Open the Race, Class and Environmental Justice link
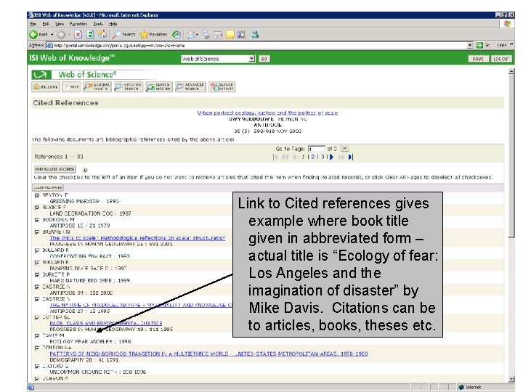Viewport: 523px width, 392px height. click(x=106, y=323)
